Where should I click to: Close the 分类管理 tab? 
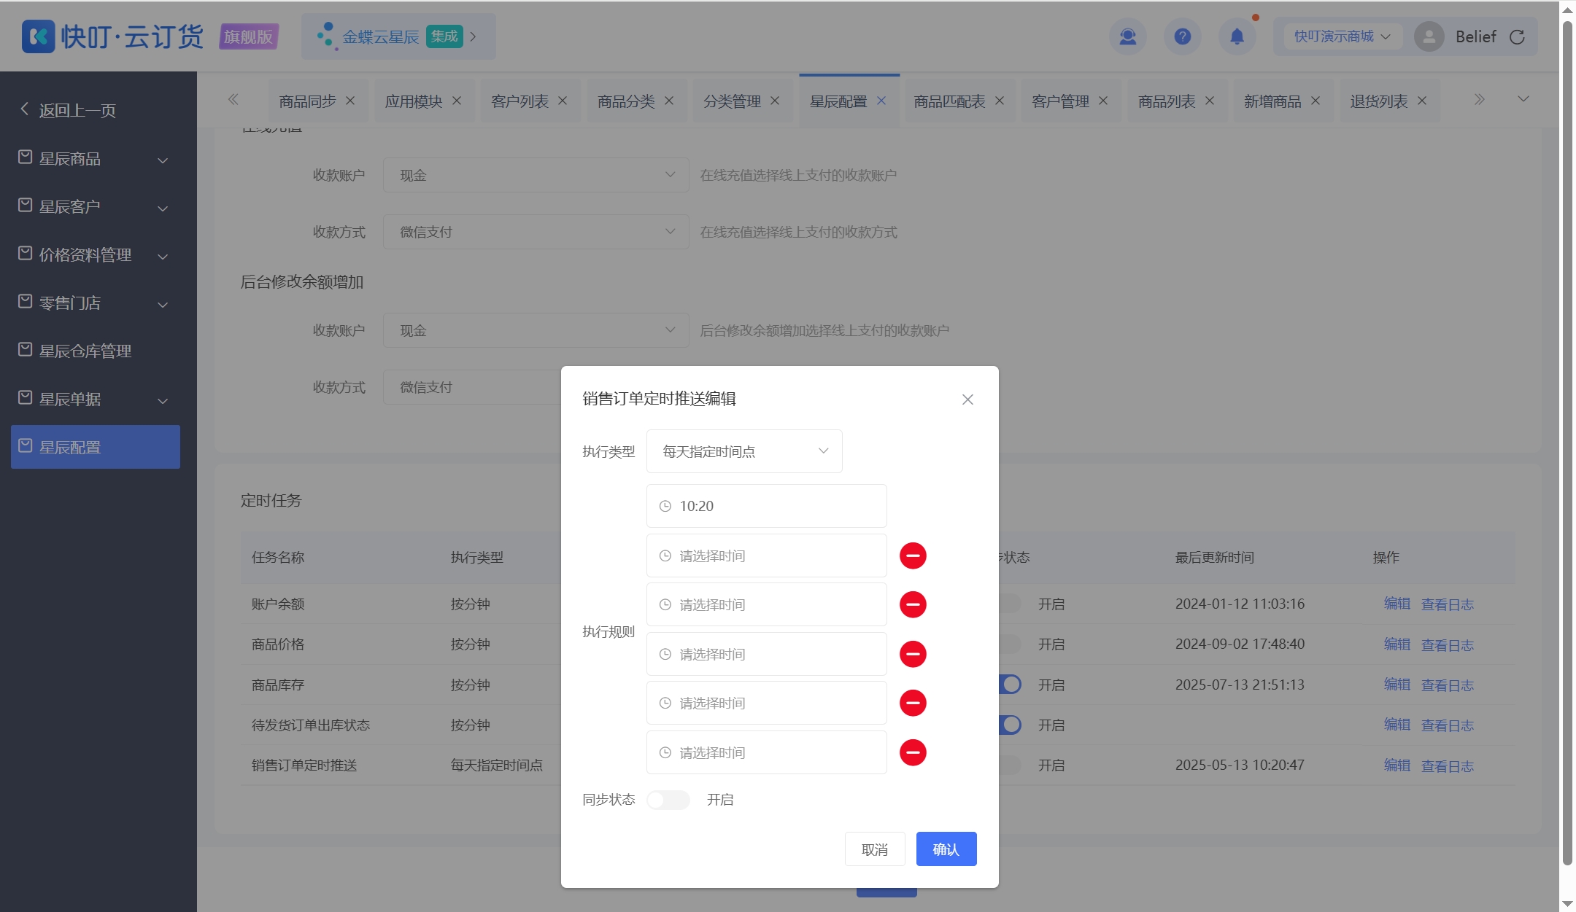pyautogui.click(x=775, y=101)
